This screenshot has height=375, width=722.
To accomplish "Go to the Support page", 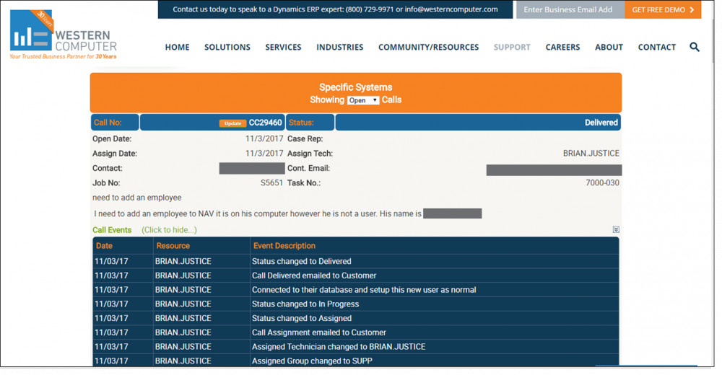I will [x=512, y=47].
